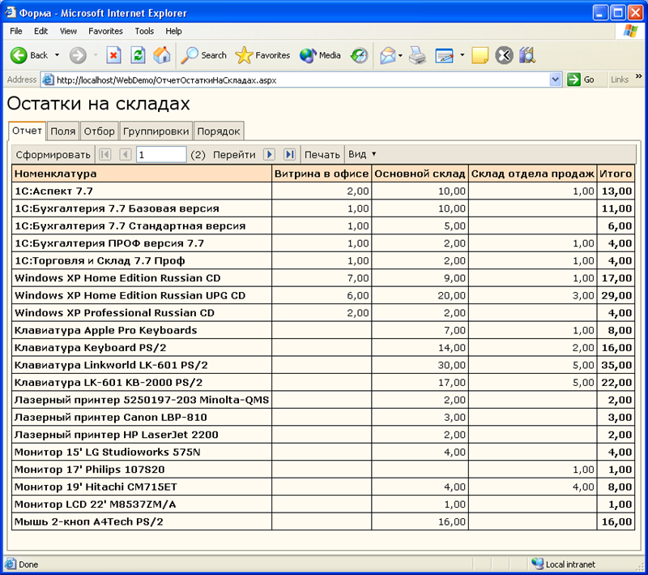The height and width of the screenshot is (575, 648).
Task: Open the Favorites menu
Action: coord(105,31)
